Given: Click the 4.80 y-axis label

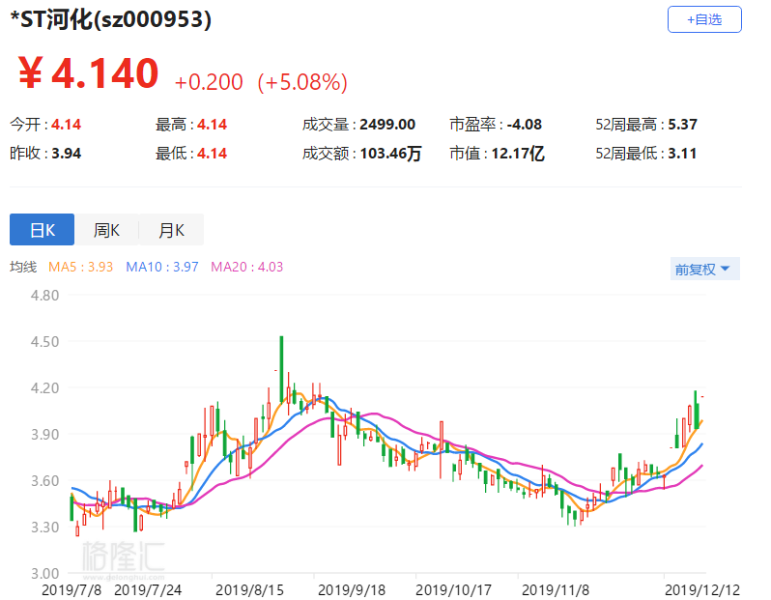Looking at the screenshot, I should pos(44,295).
